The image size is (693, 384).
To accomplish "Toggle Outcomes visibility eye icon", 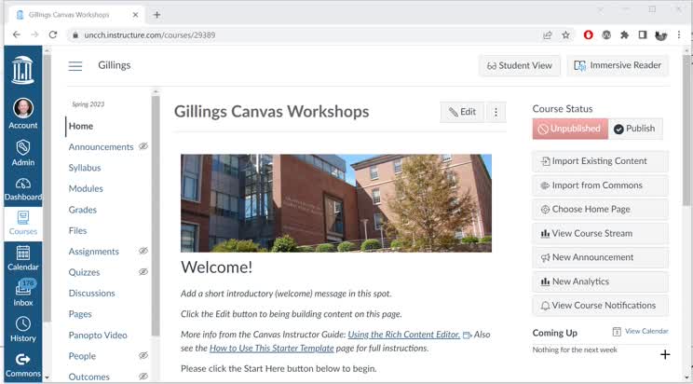I will (x=143, y=376).
